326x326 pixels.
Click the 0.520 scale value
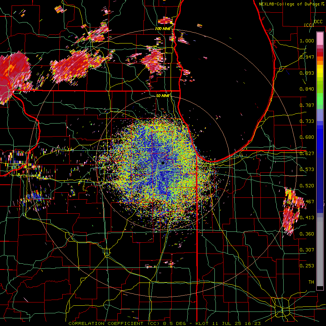307,186
